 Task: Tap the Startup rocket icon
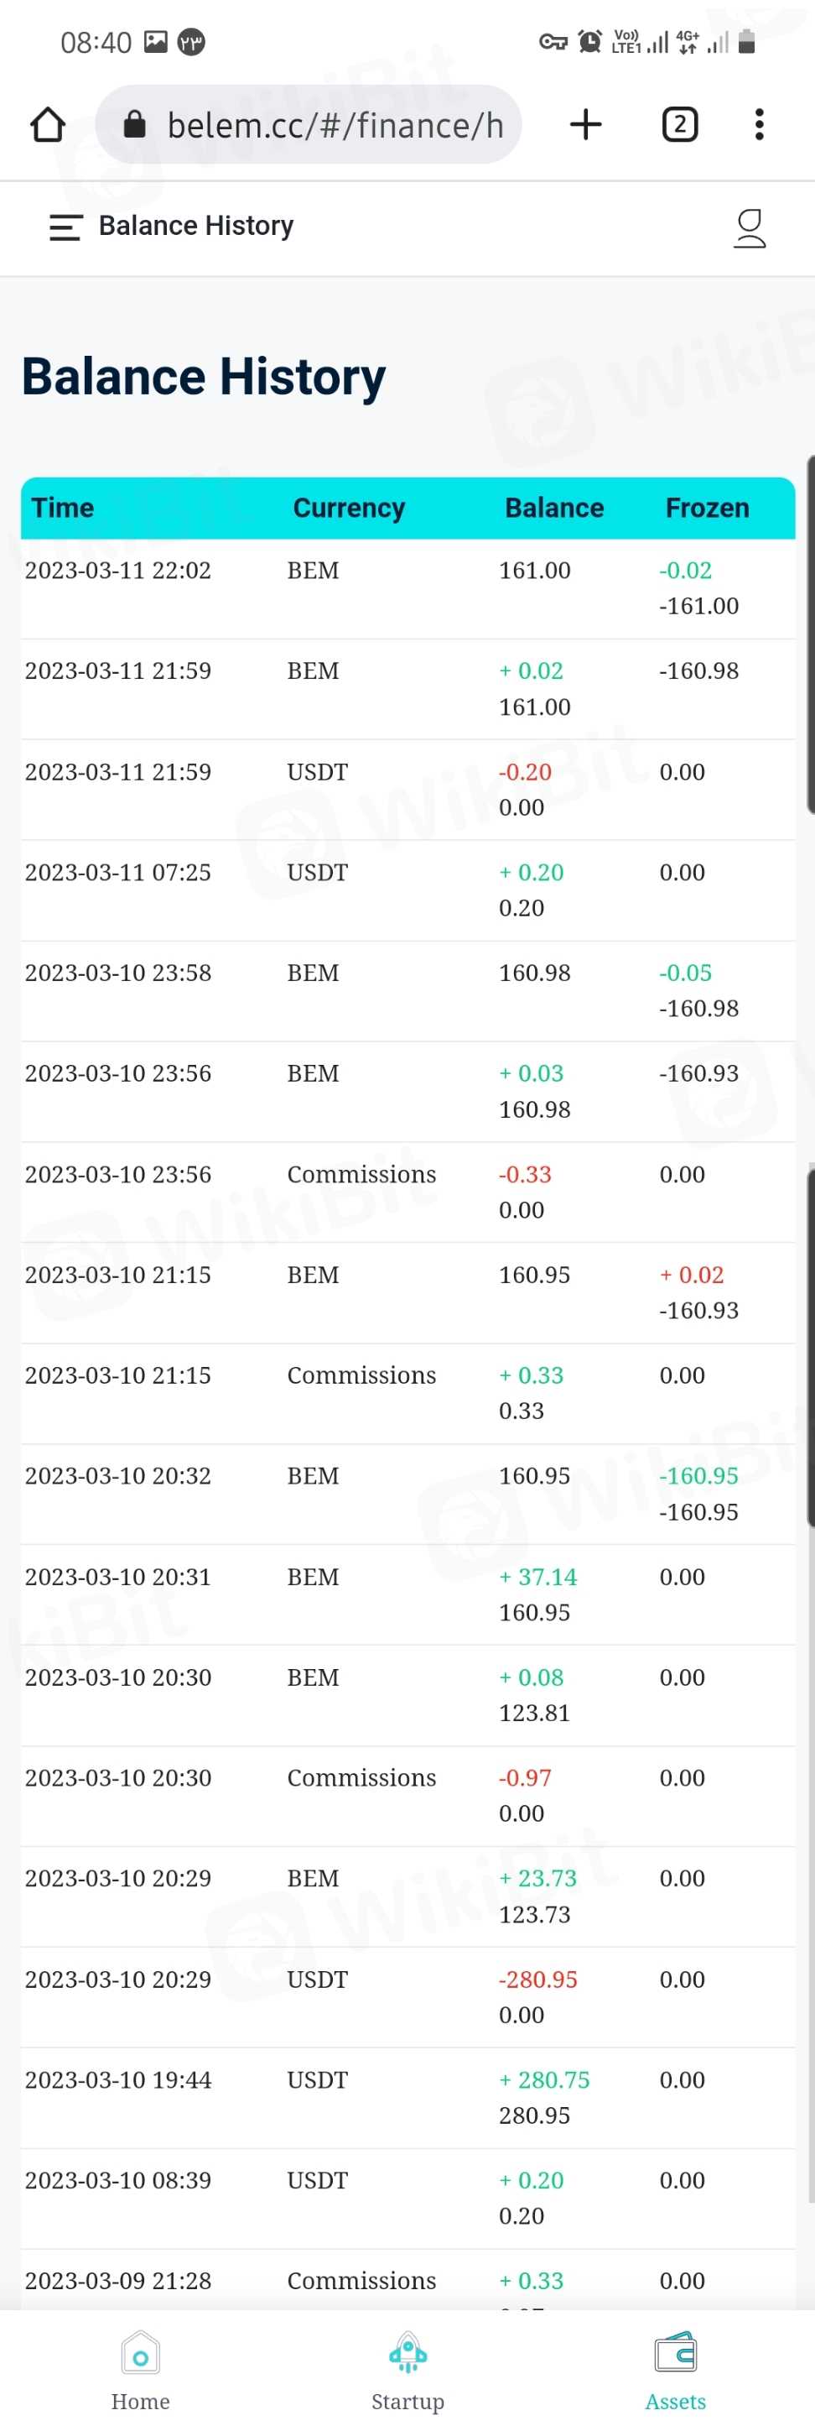407,2354
